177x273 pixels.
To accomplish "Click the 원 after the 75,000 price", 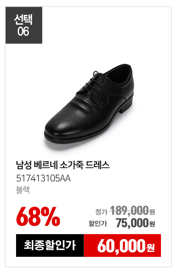I will click(x=152, y=224).
